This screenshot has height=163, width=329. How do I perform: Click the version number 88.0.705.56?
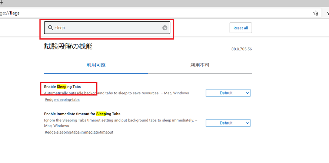[241, 49]
